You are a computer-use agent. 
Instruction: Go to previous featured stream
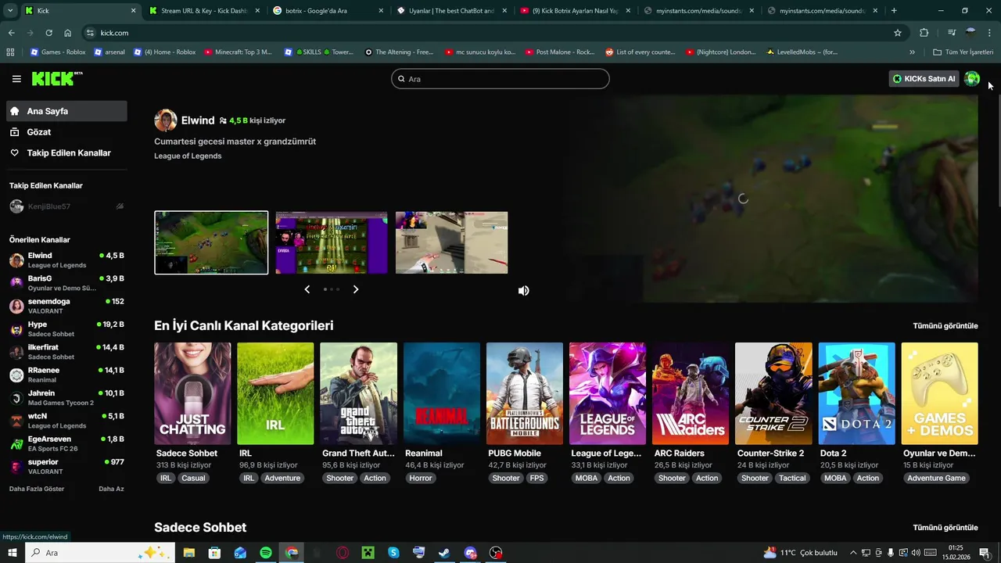point(307,289)
